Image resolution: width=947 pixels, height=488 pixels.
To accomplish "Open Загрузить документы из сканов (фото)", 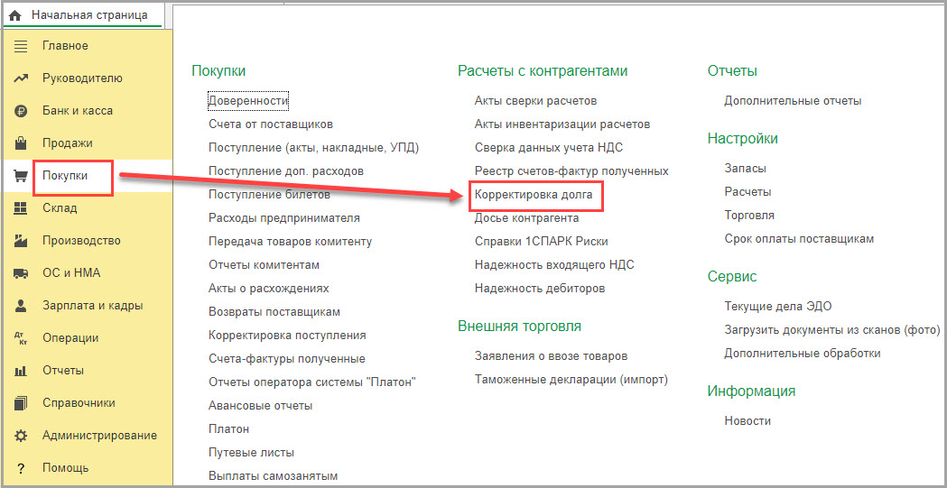I will [832, 330].
